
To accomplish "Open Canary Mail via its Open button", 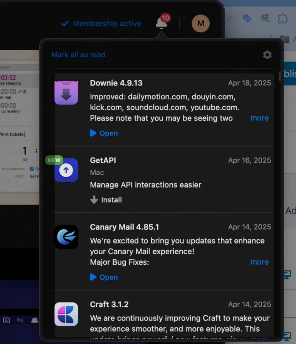I will pyautogui.click(x=104, y=277).
